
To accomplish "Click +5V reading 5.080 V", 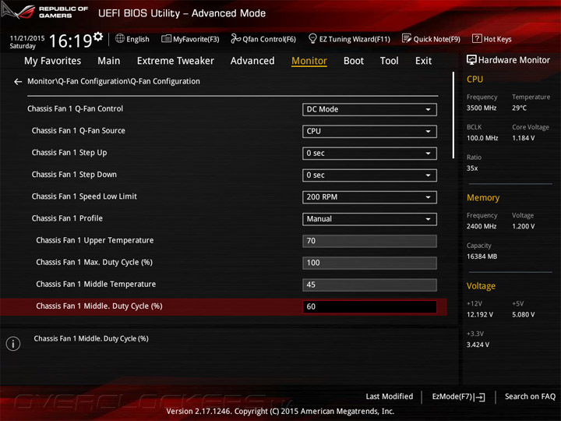I will pos(524,315).
